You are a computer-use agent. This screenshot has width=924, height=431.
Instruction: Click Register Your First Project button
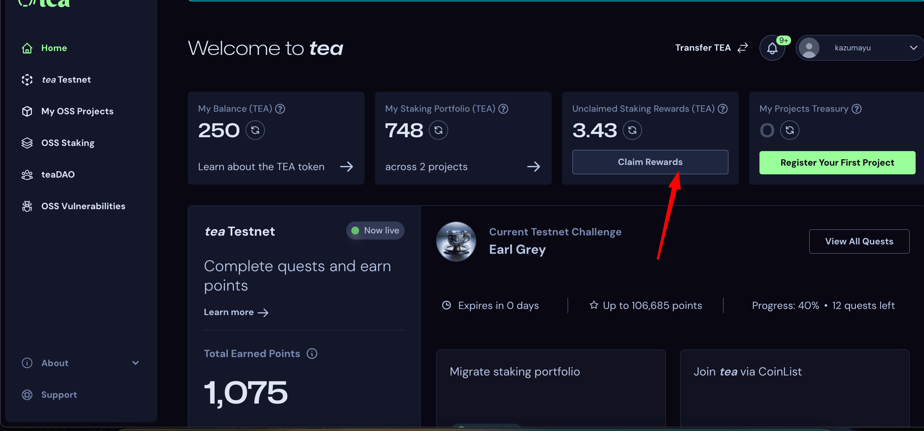pos(837,163)
